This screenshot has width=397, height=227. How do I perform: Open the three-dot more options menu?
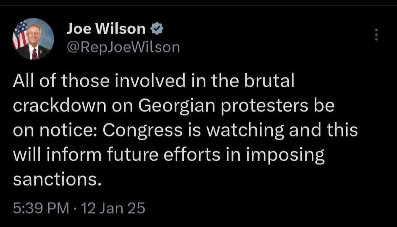pos(376,34)
